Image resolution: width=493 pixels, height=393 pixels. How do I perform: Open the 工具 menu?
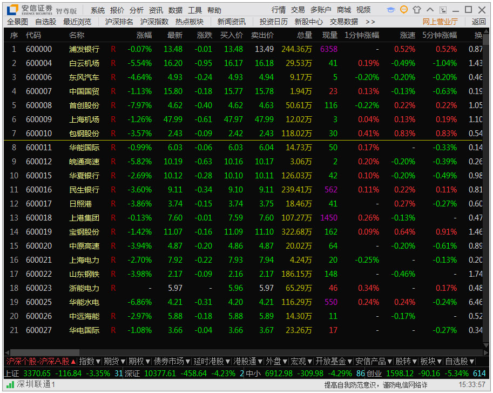tap(195, 10)
